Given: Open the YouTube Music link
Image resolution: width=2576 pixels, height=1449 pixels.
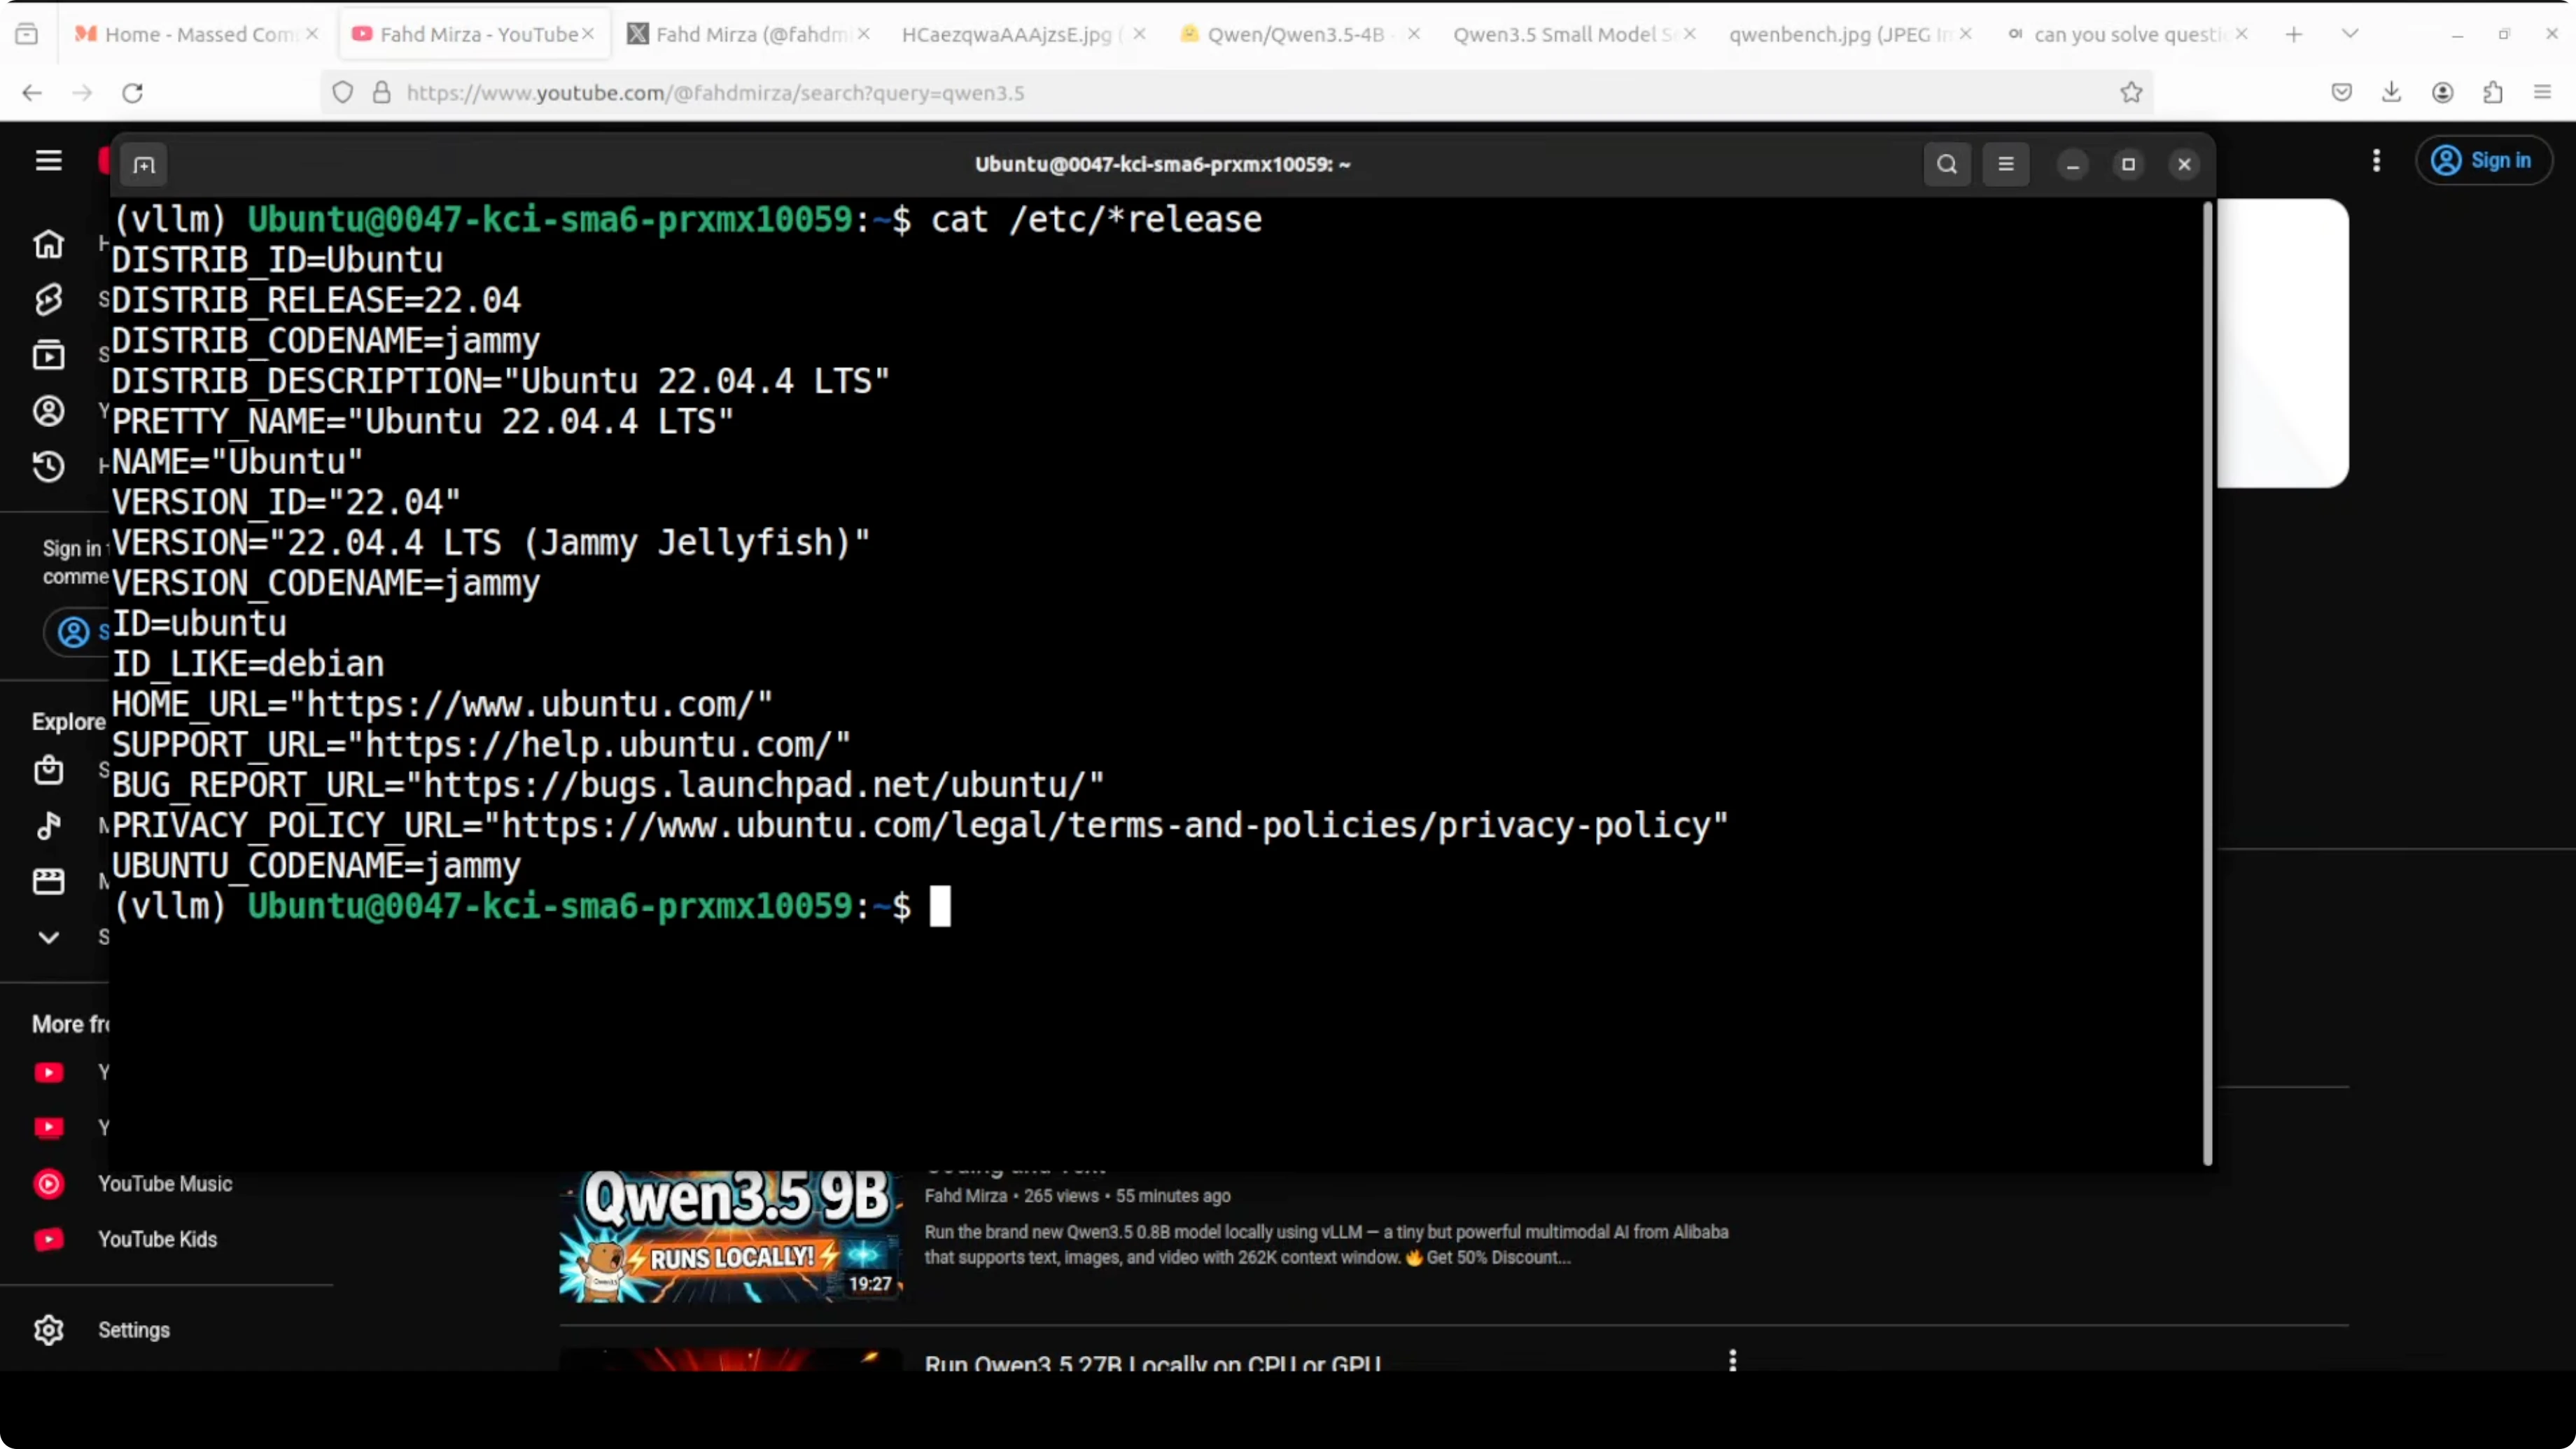Looking at the screenshot, I should [165, 1184].
